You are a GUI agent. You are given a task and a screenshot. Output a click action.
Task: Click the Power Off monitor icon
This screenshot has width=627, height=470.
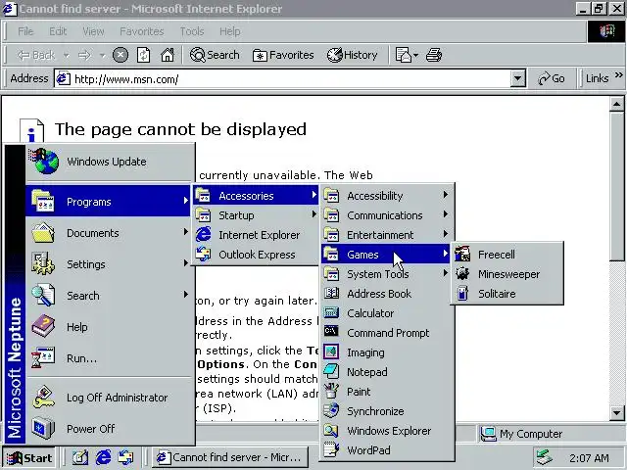[x=43, y=428]
